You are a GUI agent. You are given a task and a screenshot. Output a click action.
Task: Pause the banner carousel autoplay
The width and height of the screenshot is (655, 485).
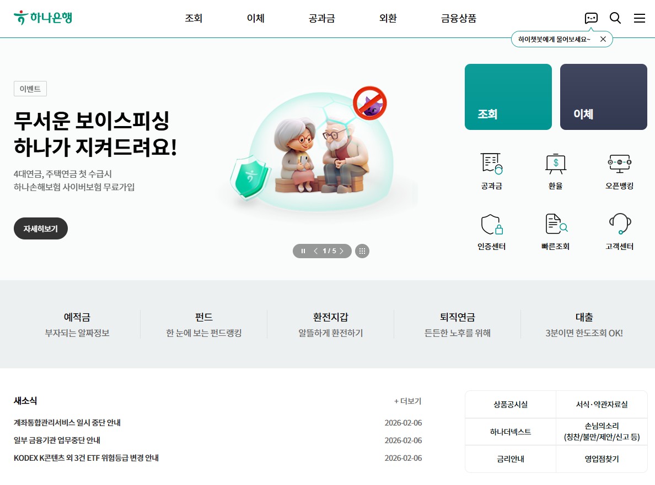pos(303,250)
